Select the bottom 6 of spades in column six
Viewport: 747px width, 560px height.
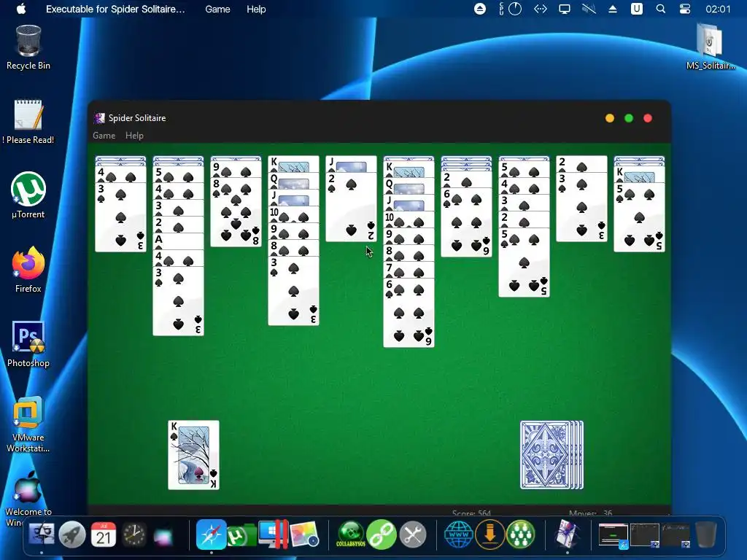click(409, 312)
